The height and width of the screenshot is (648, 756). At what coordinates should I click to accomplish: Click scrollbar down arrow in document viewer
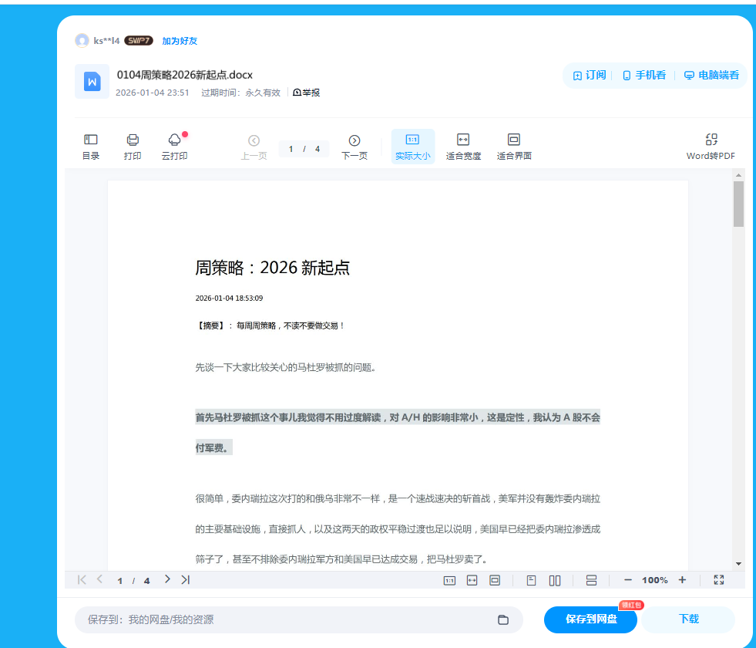[738, 563]
